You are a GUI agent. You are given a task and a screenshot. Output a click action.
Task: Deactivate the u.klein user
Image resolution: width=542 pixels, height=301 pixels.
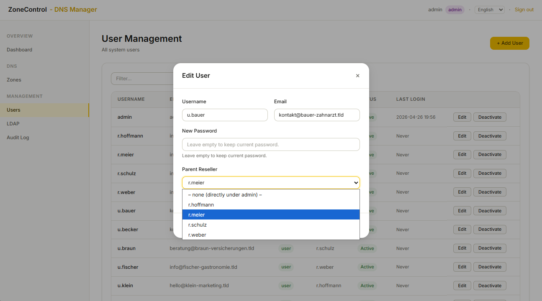(490, 286)
